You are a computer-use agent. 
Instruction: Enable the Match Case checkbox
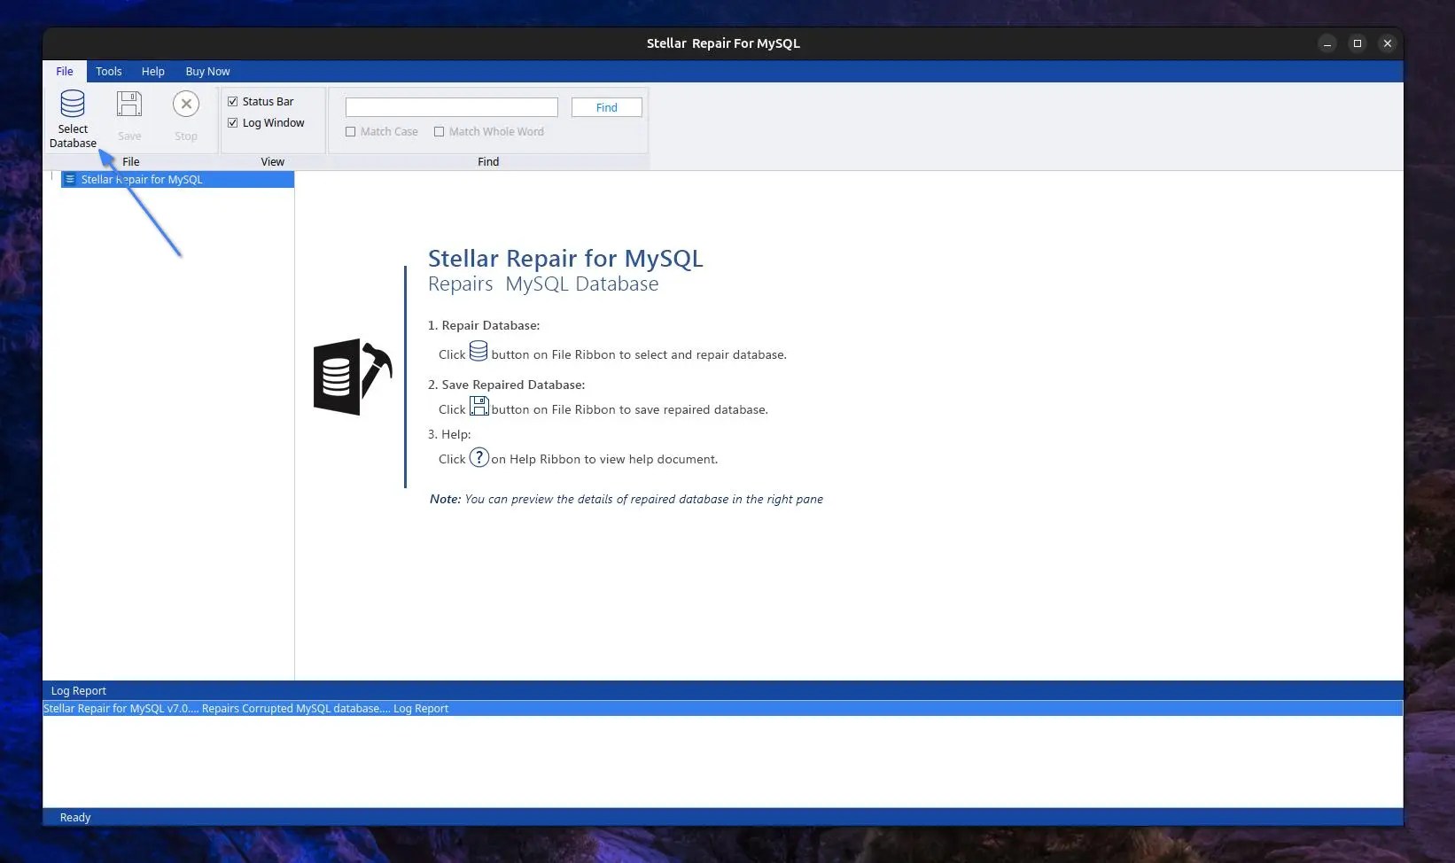(x=351, y=131)
